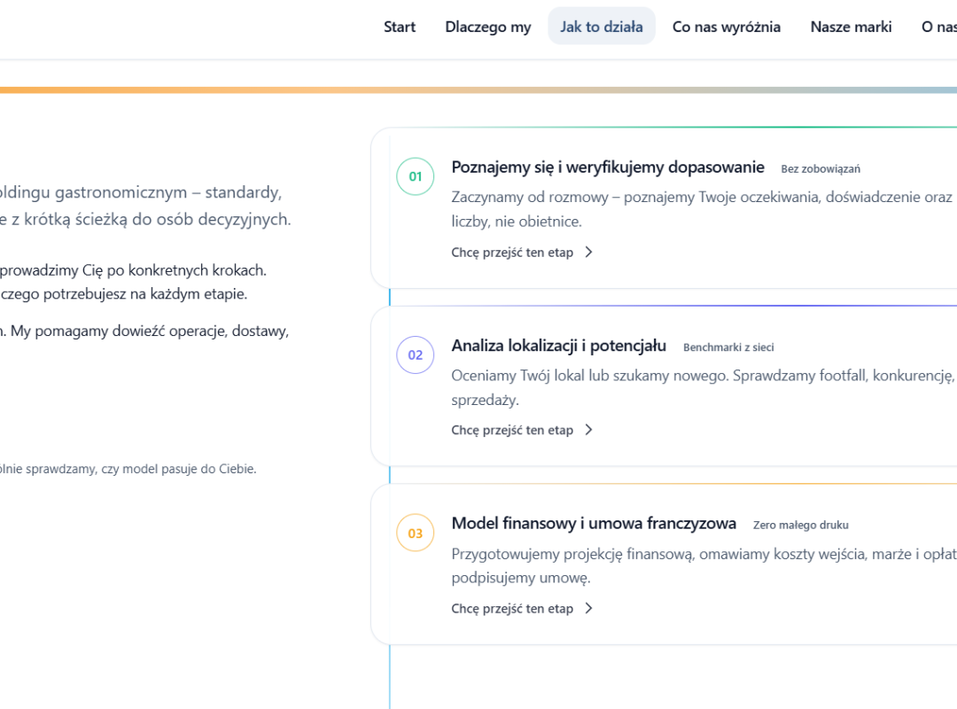Select the 'Analiza lokalizacji i potencjału' heading

[x=558, y=347]
